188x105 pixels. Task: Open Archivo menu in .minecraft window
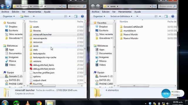click(5, 12)
